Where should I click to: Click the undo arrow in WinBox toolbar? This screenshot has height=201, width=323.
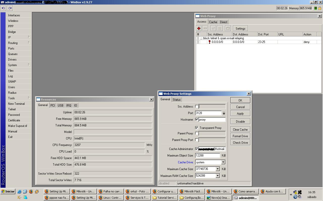click(3, 8)
